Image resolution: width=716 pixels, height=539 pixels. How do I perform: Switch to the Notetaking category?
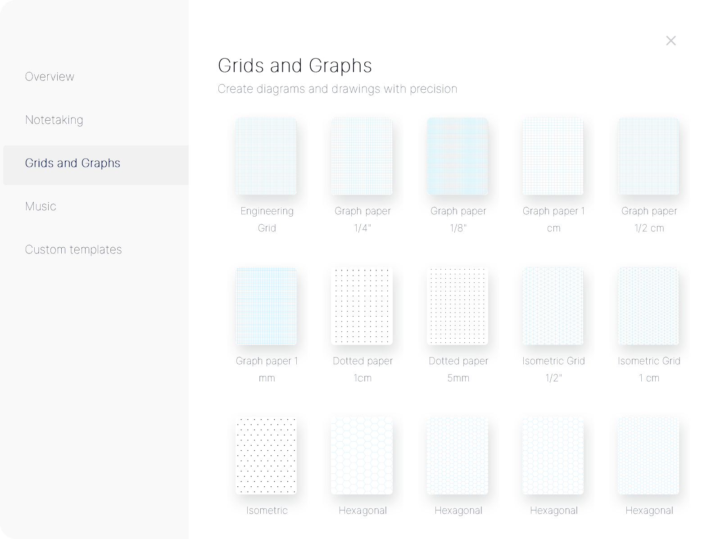click(54, 120)
